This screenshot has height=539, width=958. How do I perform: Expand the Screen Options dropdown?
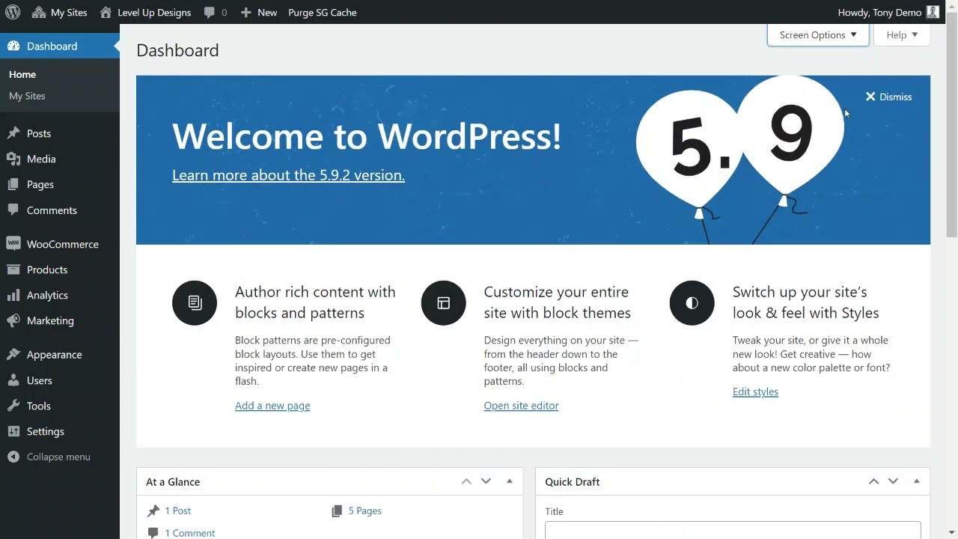coord(818,35)
